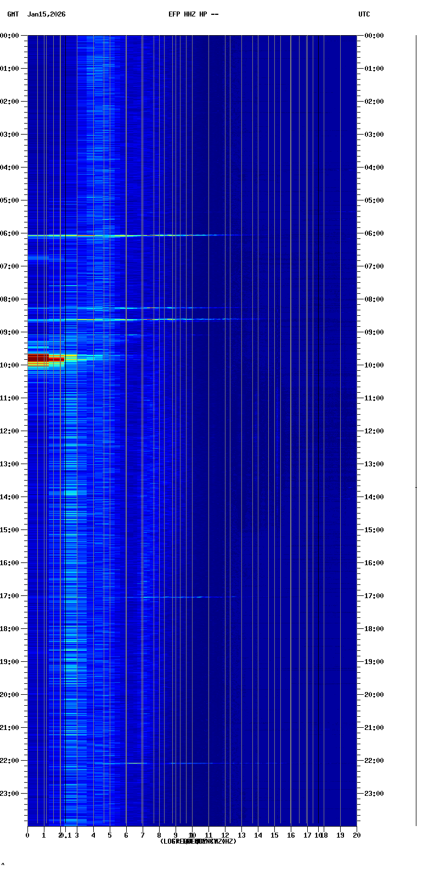Select the 10:00 label on the right UTC axis
This screenshot has width=440, height=870.
pos(374,365)
